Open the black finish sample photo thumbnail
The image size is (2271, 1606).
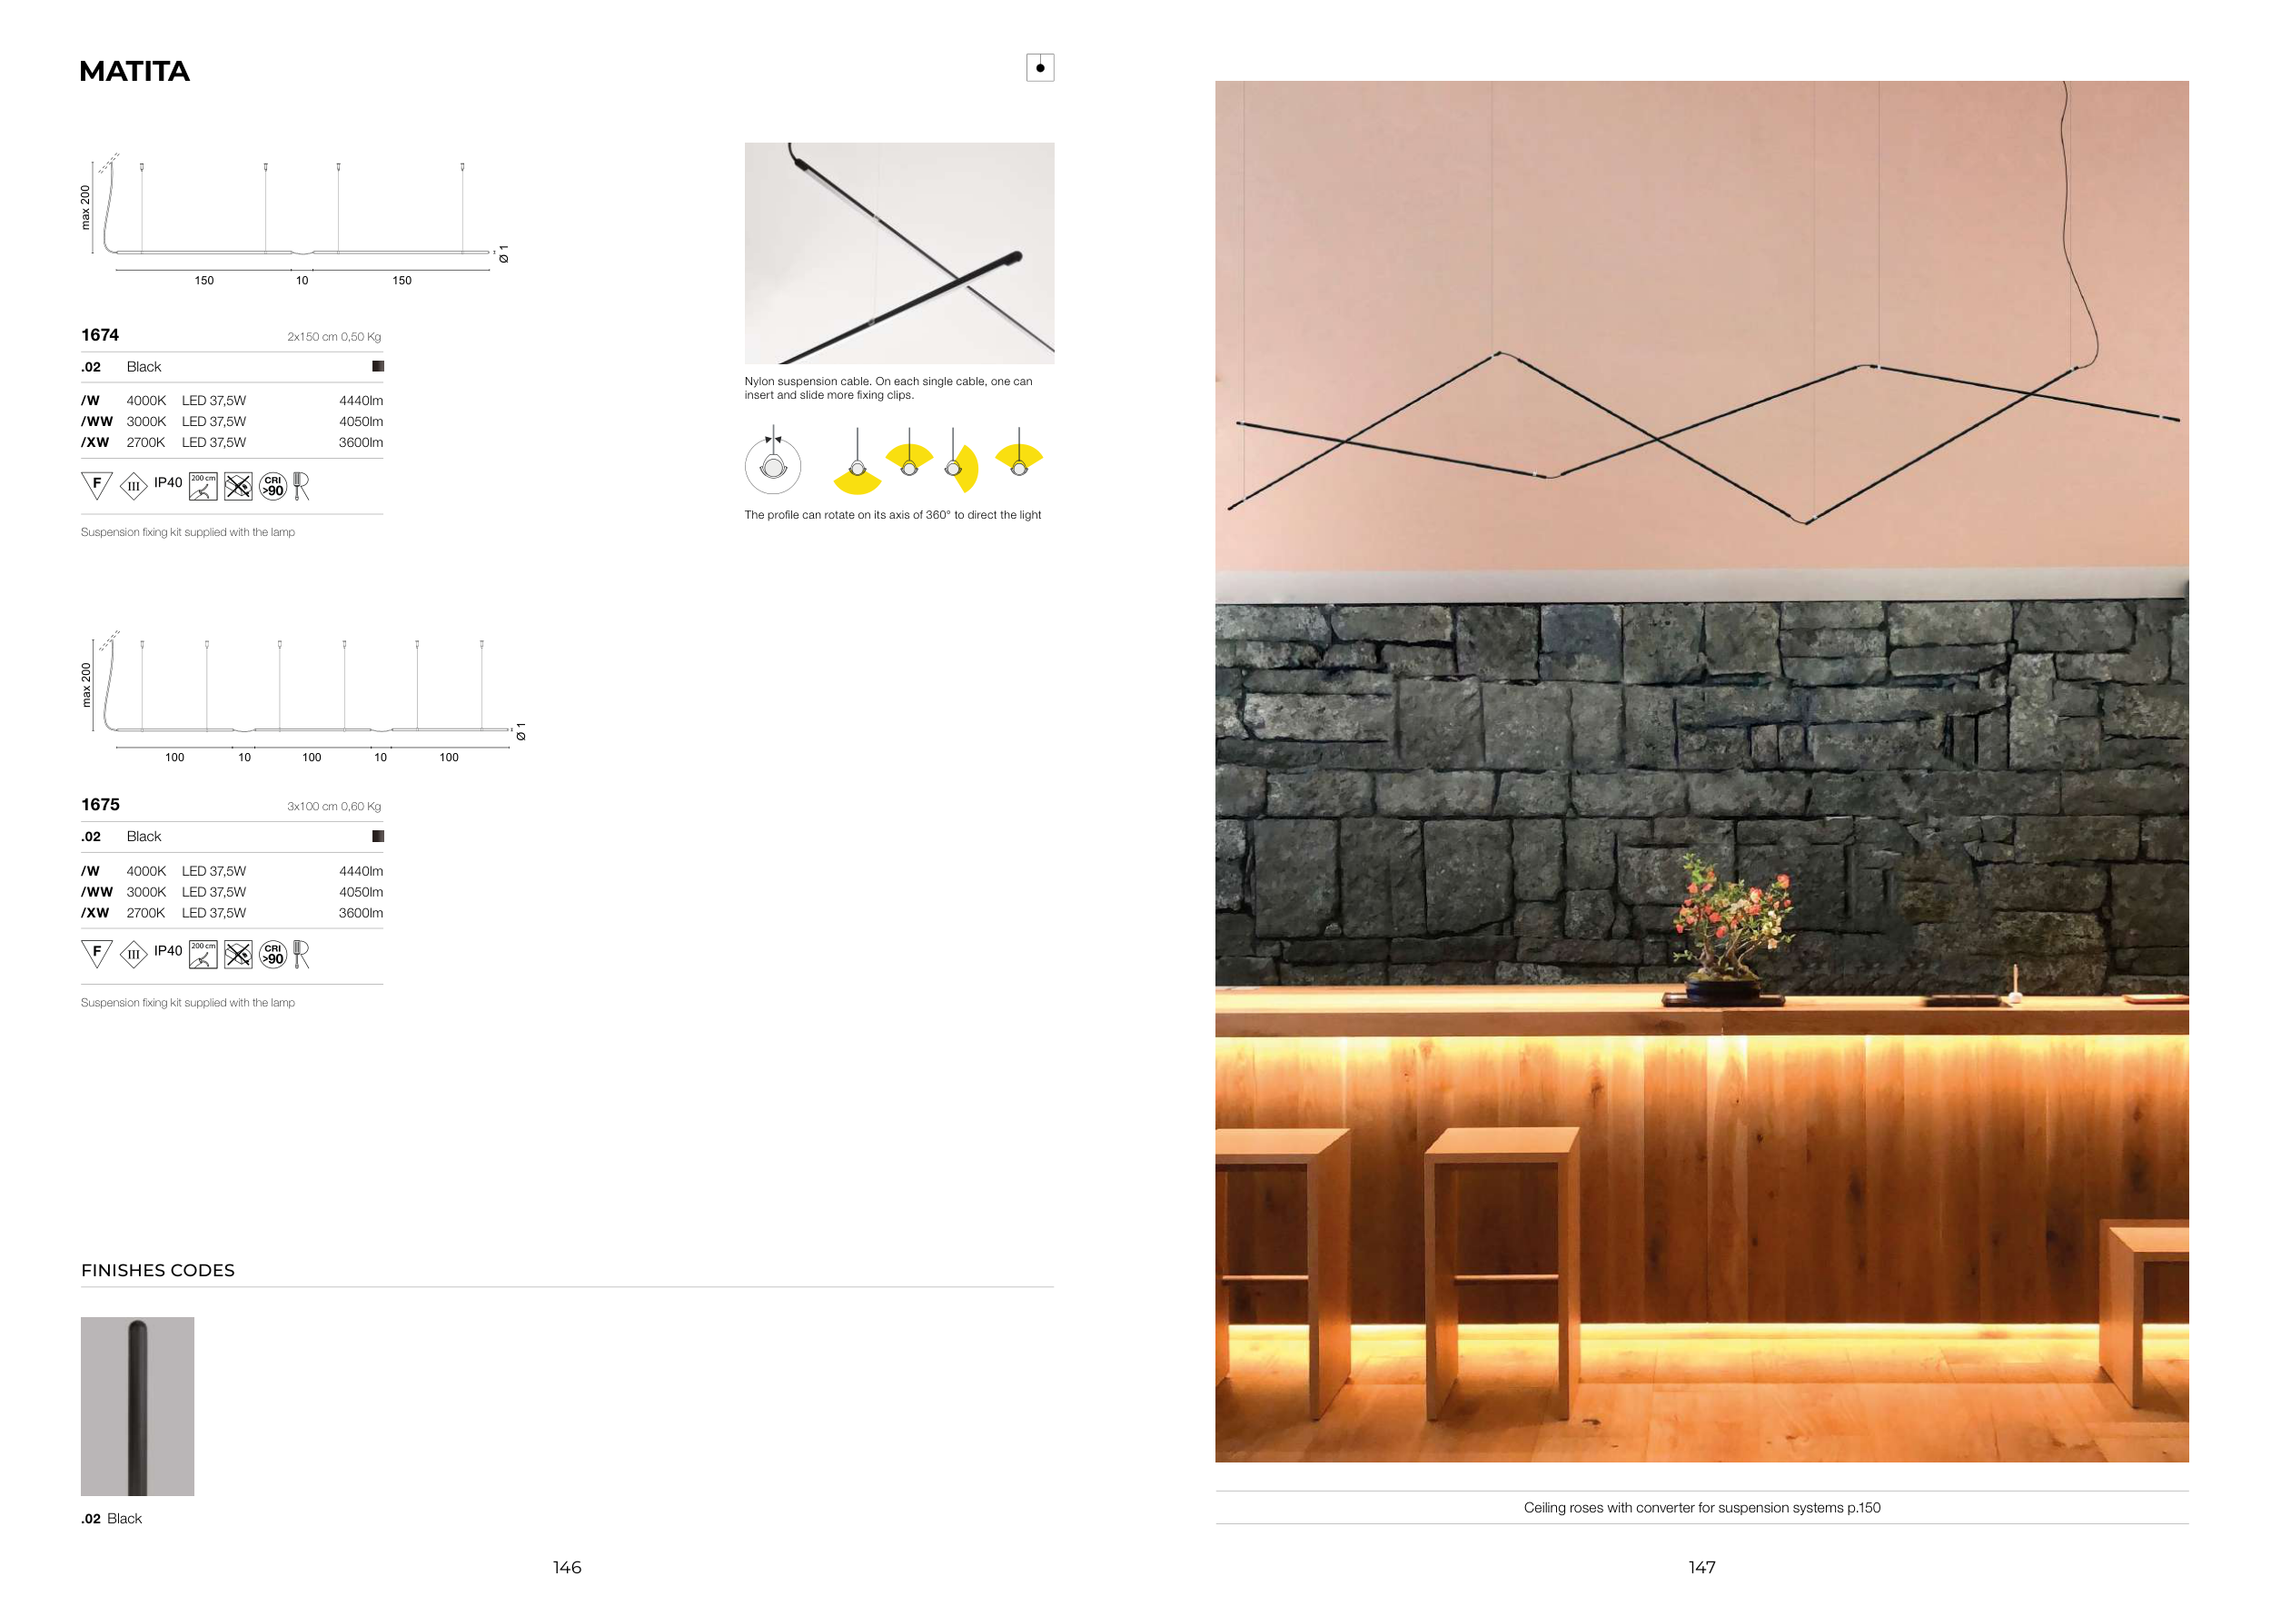point(137,1405)
